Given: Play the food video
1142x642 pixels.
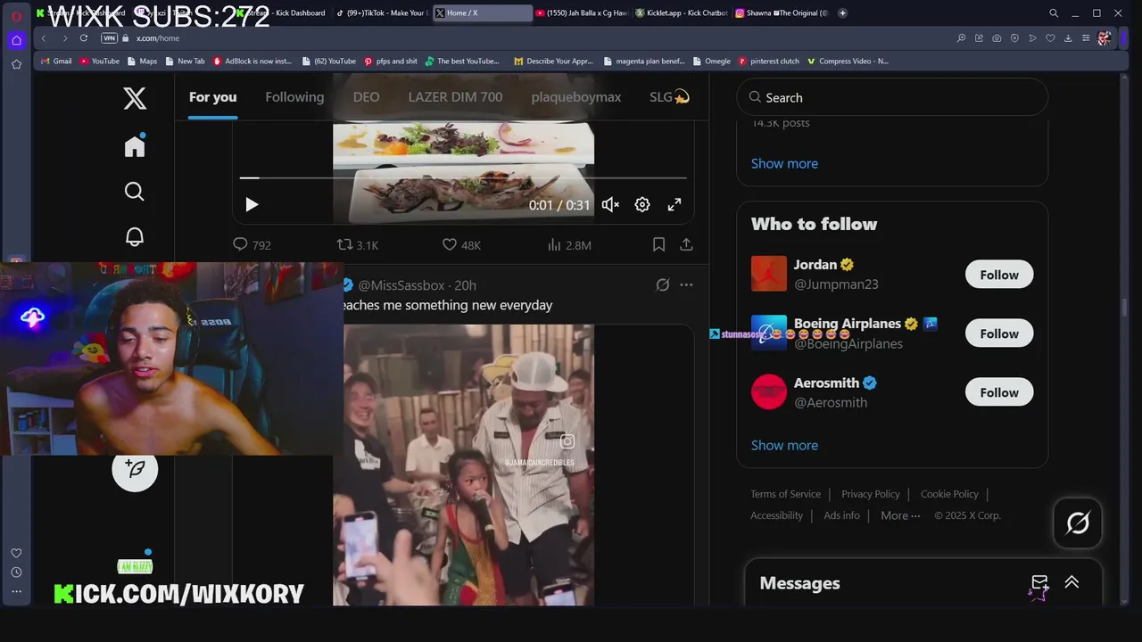Looking at the screenshot, I should pyautogui.click(x=252, y=205).
